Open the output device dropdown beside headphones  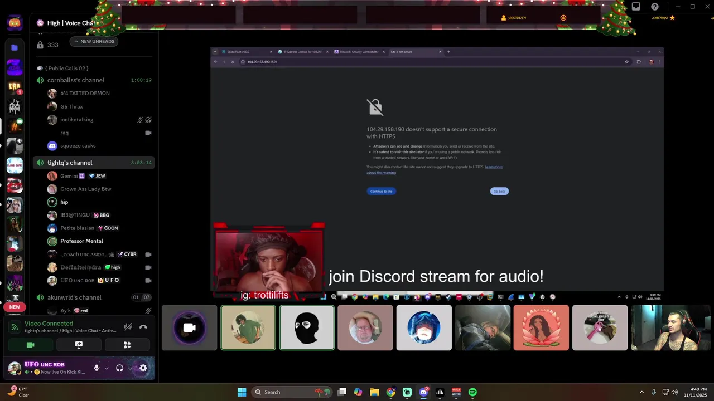(129, 368)
